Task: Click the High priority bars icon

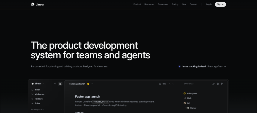Action: click(185, 98)
